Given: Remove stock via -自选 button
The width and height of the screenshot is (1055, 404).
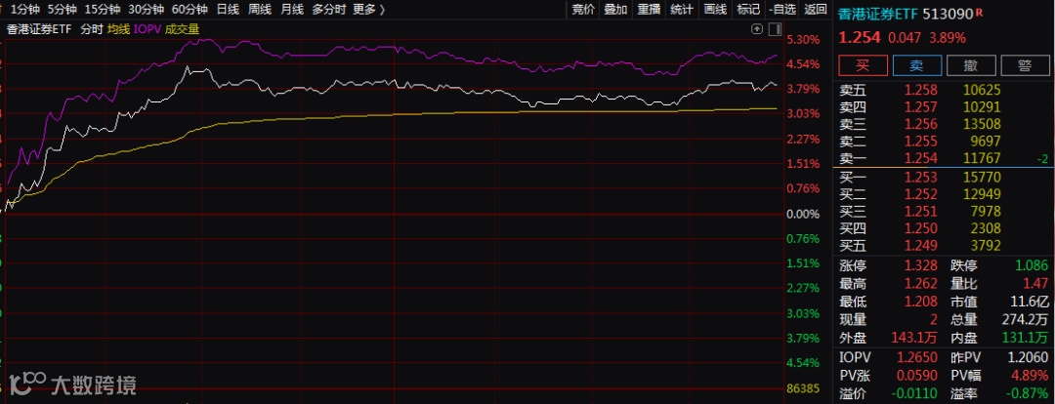Looking at the screenshot, I should pyautogui.click(x=781, y=10).
